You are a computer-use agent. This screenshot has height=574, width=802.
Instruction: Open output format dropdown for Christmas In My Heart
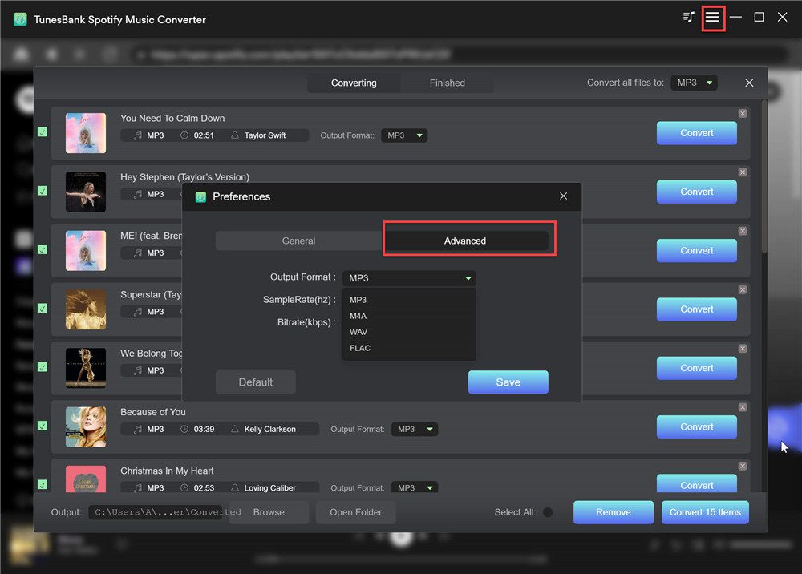415,487
